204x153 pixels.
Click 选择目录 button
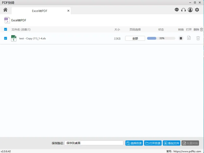pos(134,143)
